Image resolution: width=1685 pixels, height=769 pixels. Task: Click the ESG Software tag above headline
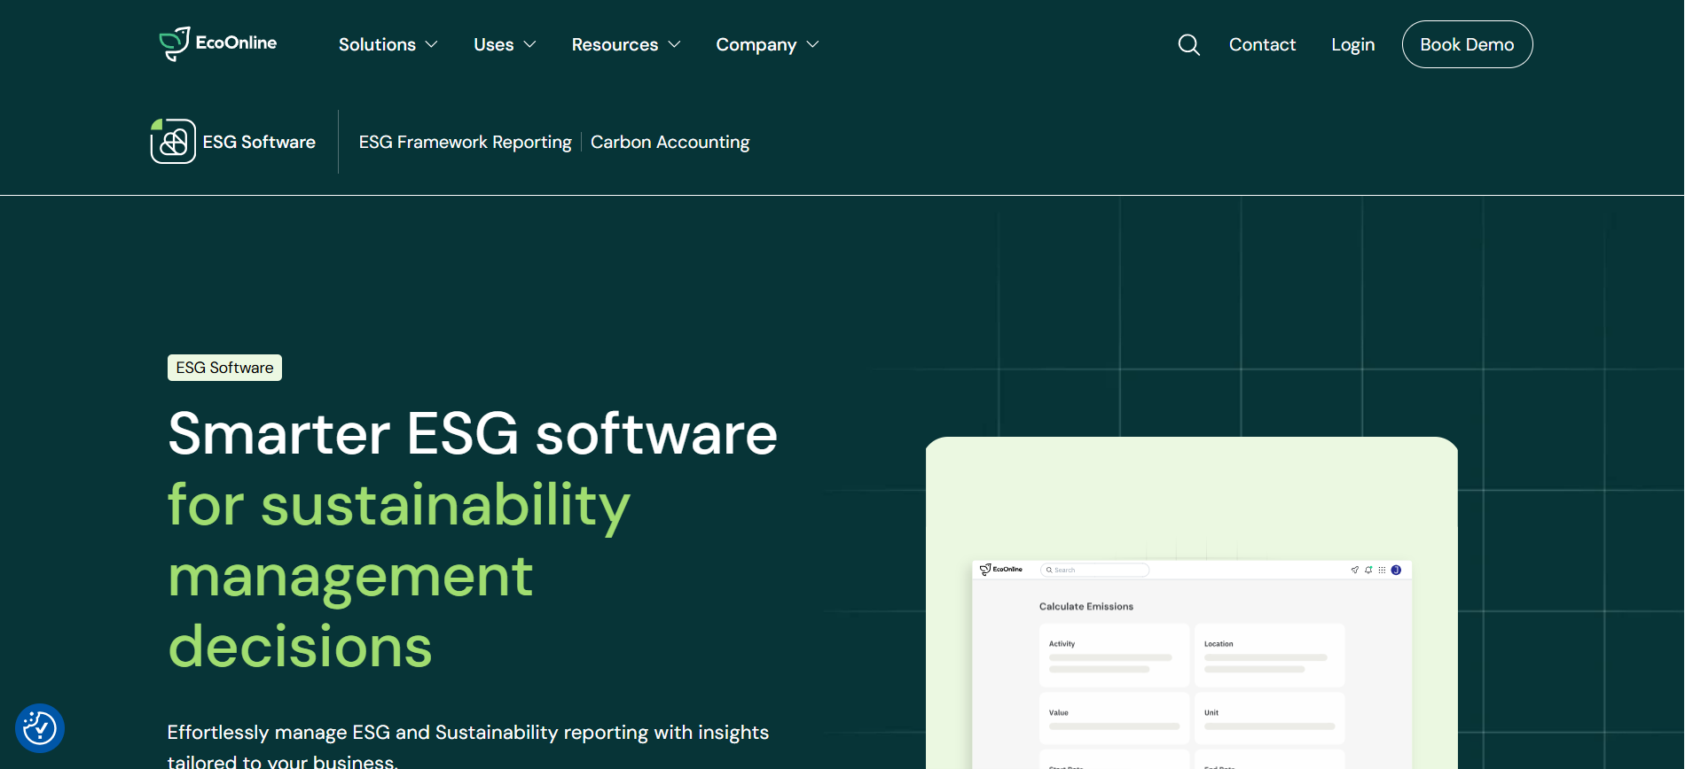click(x=224, y=368)
